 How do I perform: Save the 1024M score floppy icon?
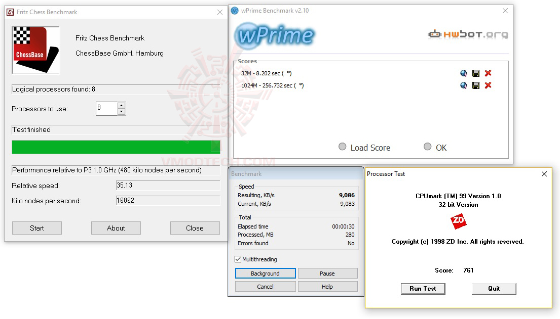click(476, 85)
